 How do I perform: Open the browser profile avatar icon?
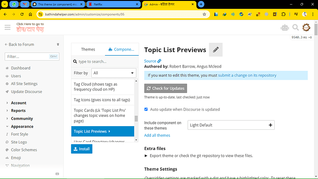click(x=305, y=14)
